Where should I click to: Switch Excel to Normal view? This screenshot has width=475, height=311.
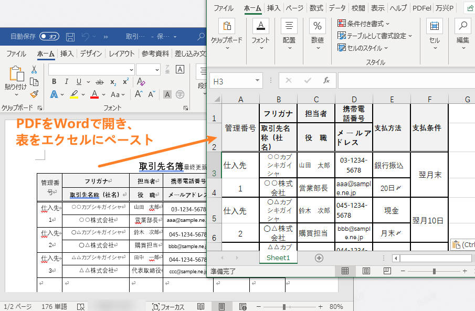(345, 271)
